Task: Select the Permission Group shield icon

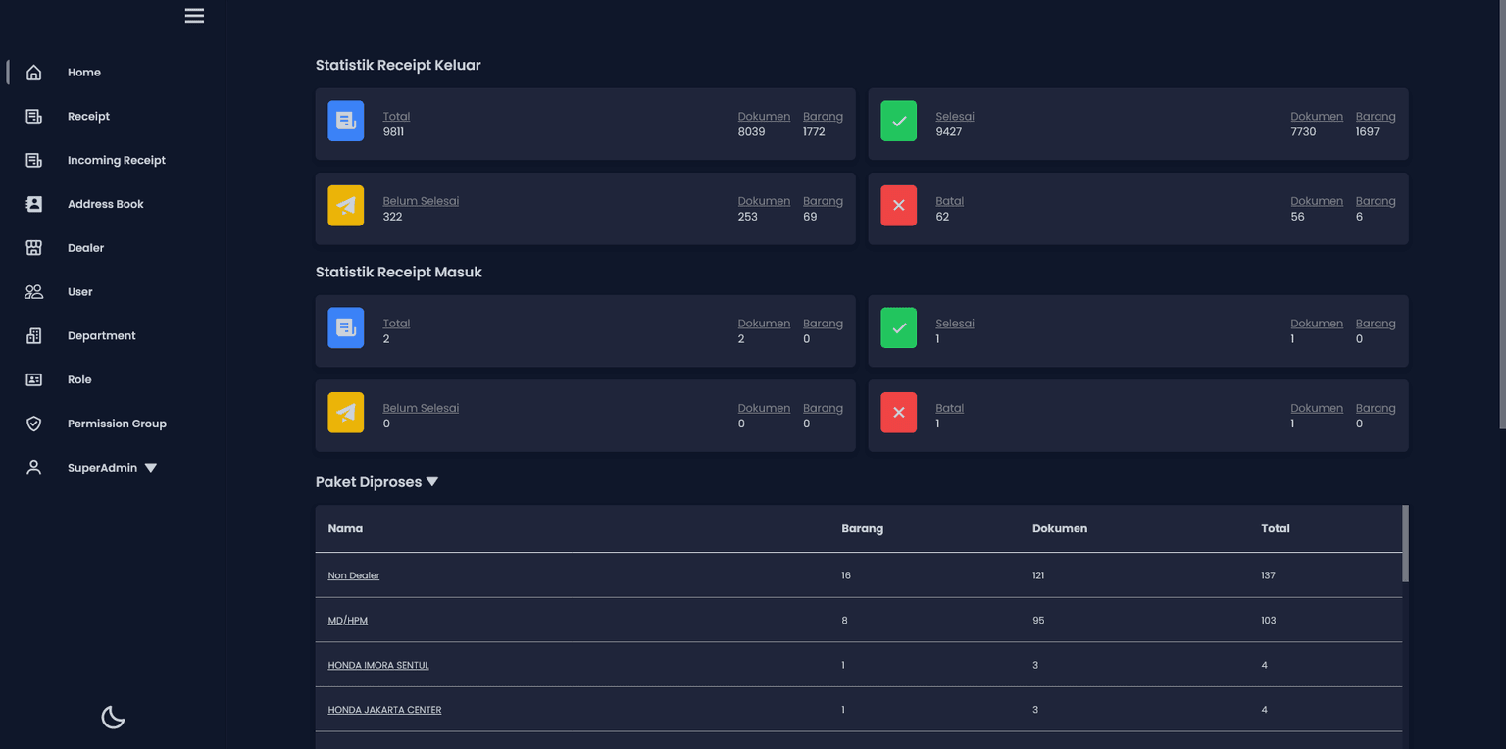Action: 33,424
